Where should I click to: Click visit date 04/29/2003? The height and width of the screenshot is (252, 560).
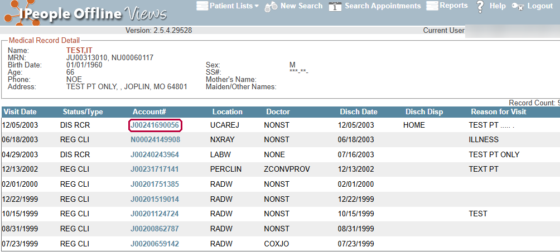click(20, 154)
